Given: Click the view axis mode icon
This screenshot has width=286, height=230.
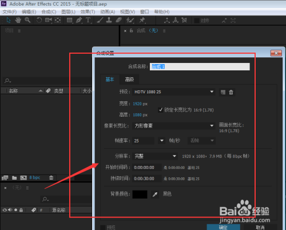Looking at the screenshot, I should click(x=184, y=20).
